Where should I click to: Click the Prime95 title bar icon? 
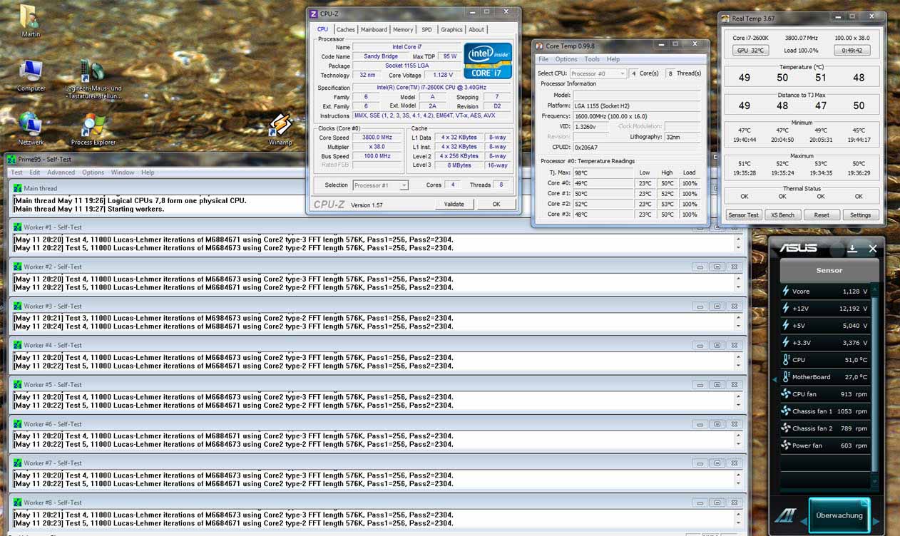12,159
